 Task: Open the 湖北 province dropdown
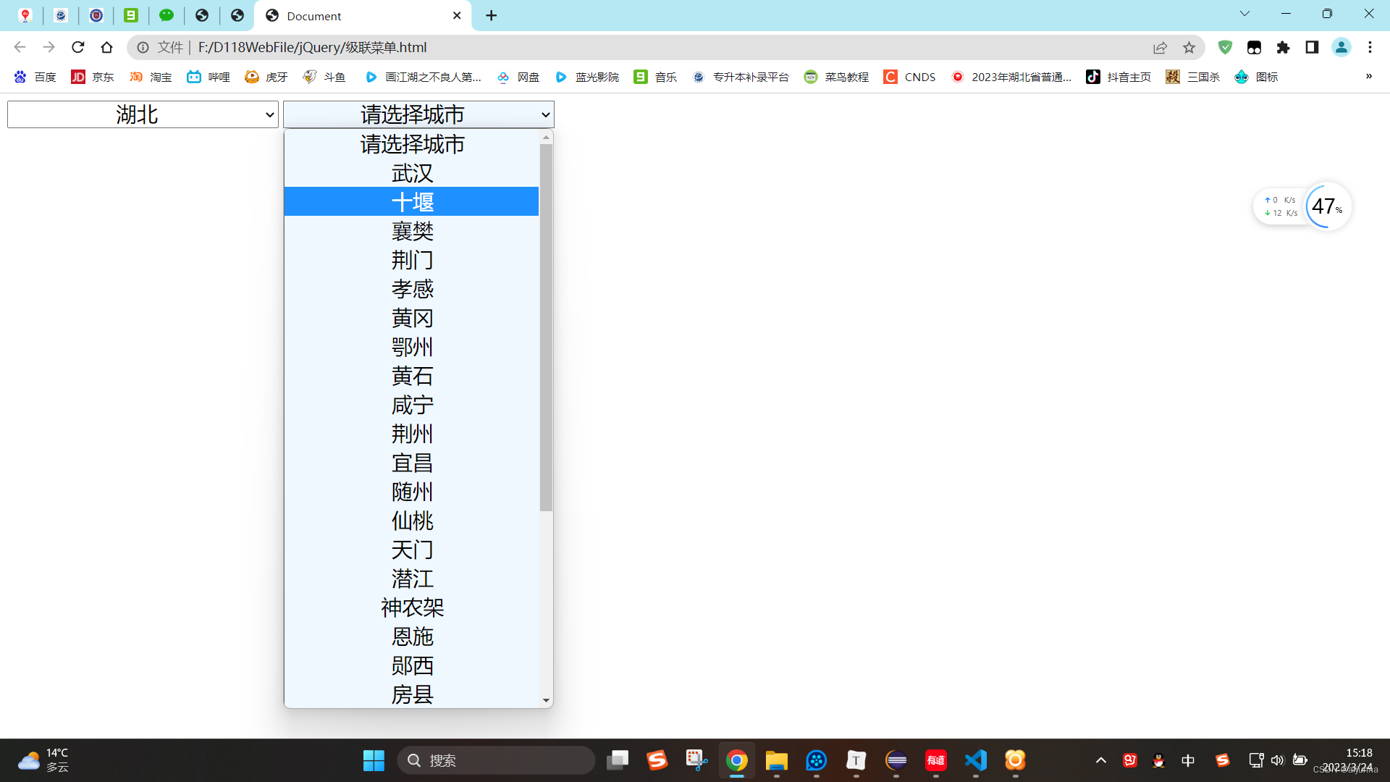pos(143,114)
